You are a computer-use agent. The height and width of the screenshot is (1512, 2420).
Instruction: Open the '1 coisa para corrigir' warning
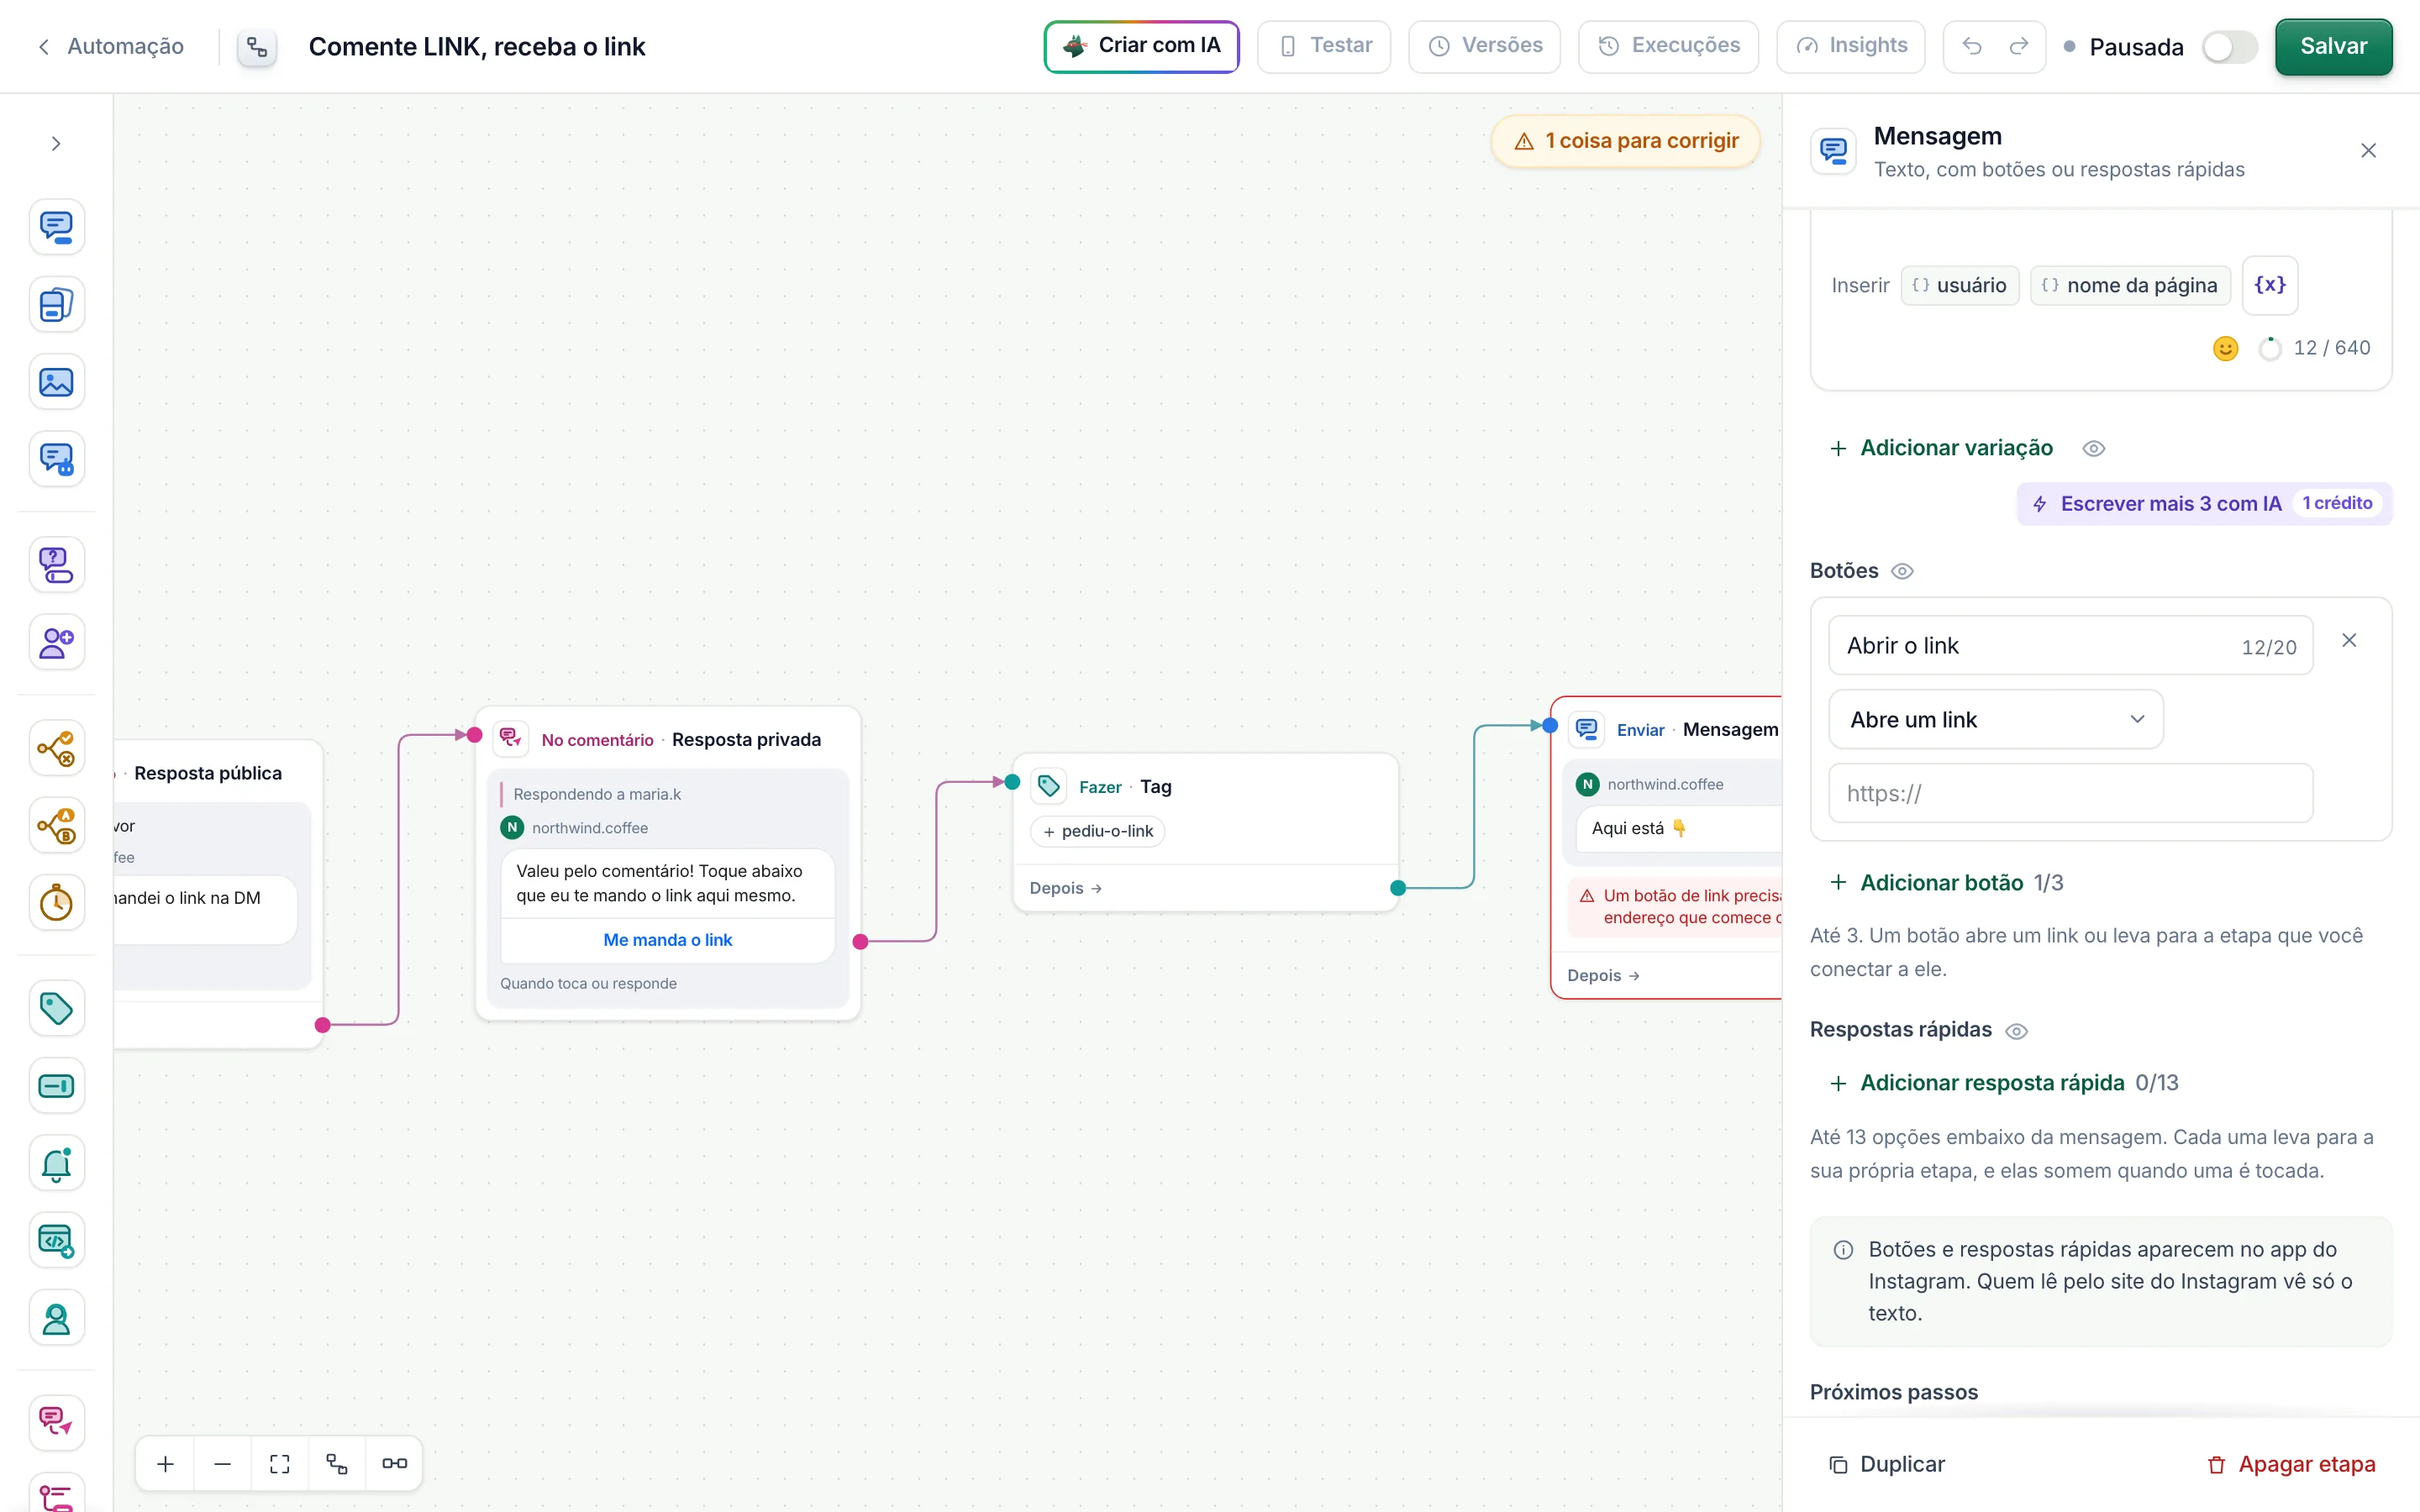coord(1625,141)
